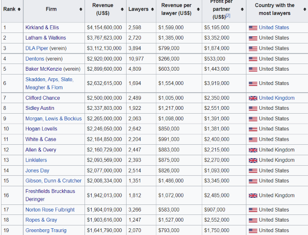The image size is (308, 235).
Task: Sort by Revenue (US$) column arrows
Action: [122, 9]
